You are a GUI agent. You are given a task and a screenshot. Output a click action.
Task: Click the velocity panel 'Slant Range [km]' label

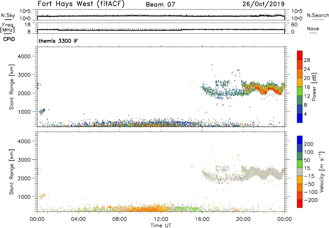point(12,172)
